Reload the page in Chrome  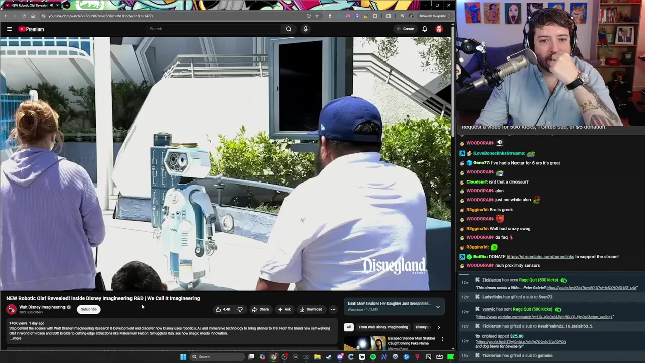(24, 16)
